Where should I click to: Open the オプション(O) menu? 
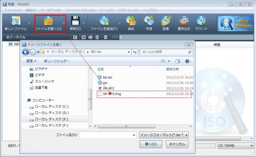128,10
